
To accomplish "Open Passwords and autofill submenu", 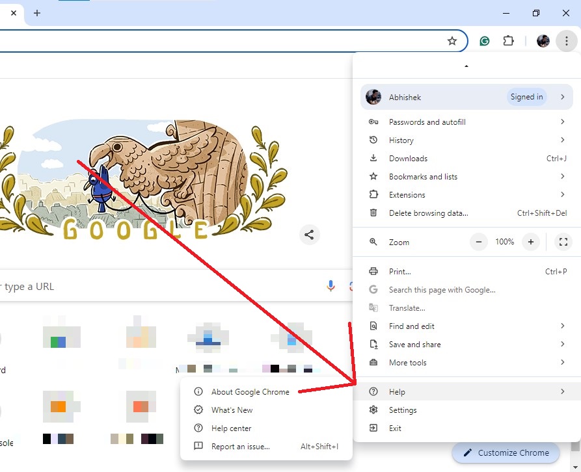I will 466,122.
